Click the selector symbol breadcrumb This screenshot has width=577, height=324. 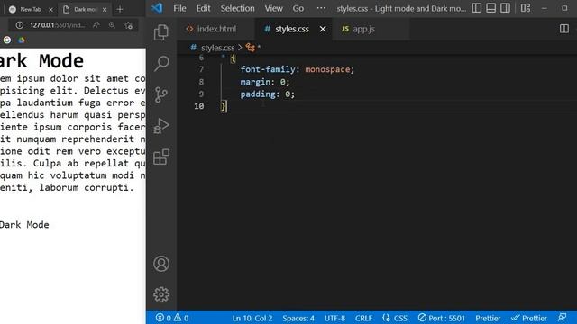click(253, 48)
